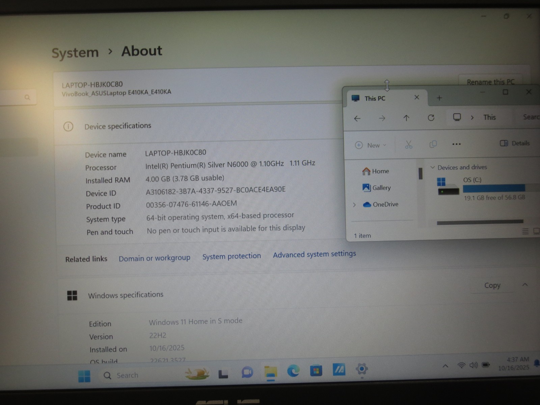Screen dimensions: 540x405
Task: Click the Windows logo beside Windows specifications
Action: point(72,295)
